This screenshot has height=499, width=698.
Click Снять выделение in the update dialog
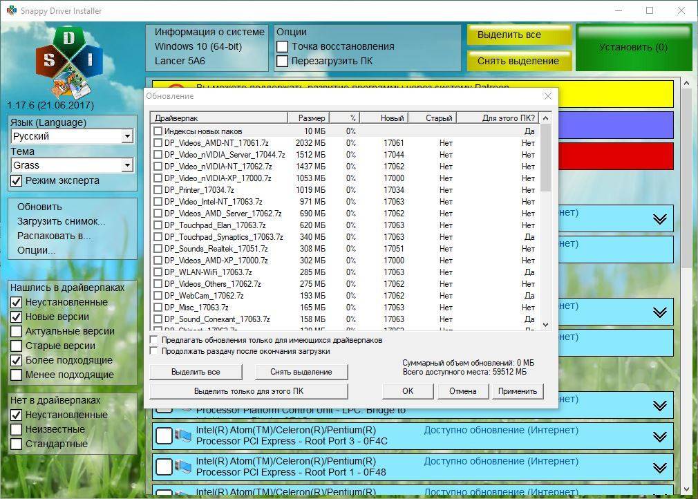tap(301, 372)
